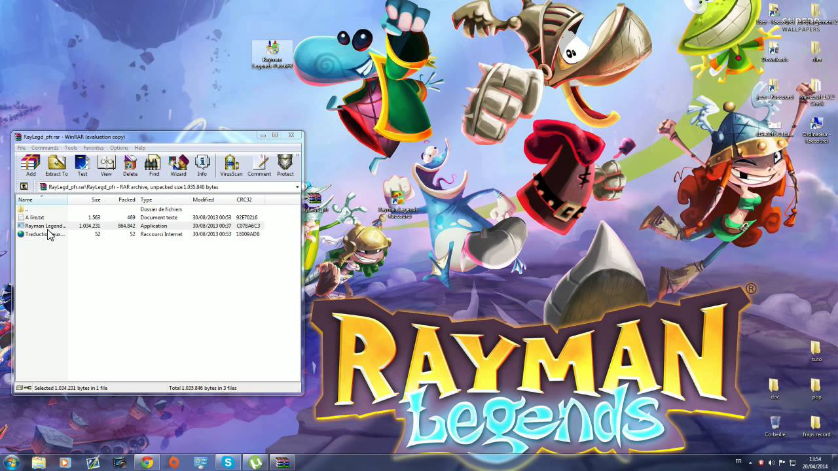The image size is (838, 471).
Task: Select the 'A lire.txt' file
Action: (x=35, y=217)
